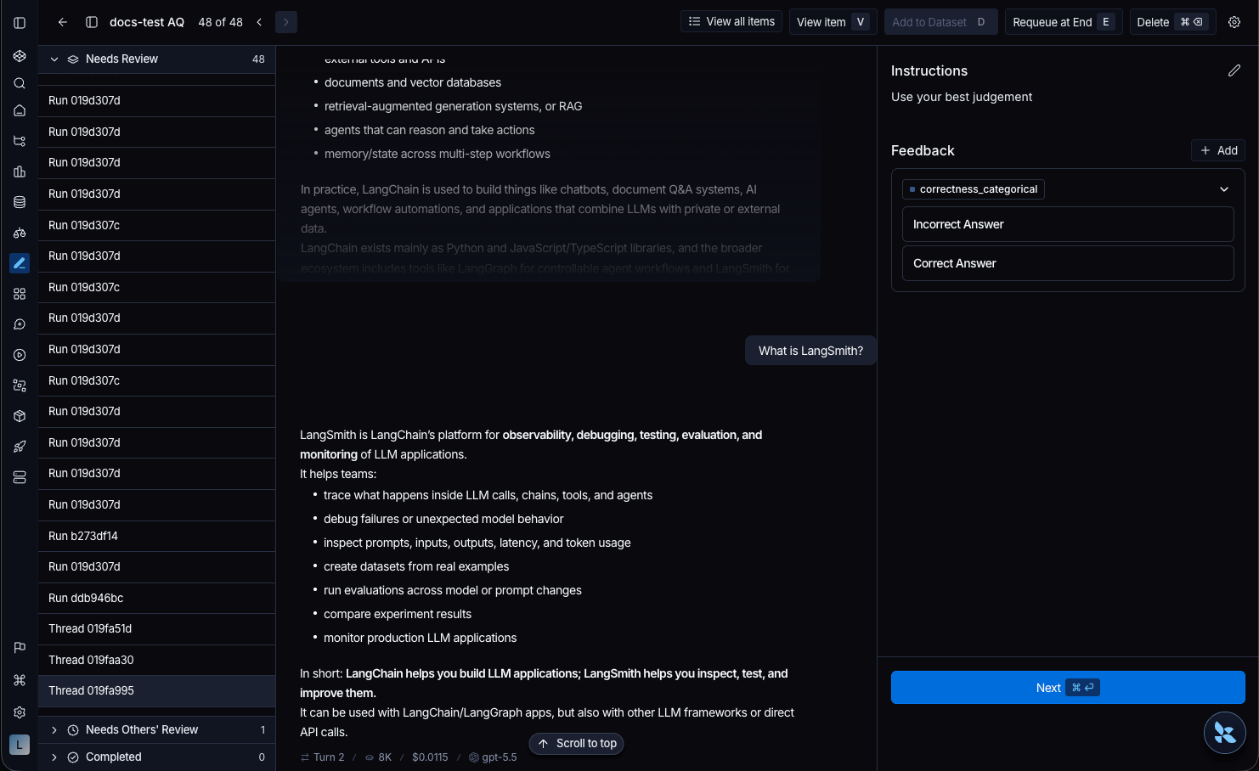Open Run ddb946bc in the list
1259x771 pixels.
coord(157,599)
